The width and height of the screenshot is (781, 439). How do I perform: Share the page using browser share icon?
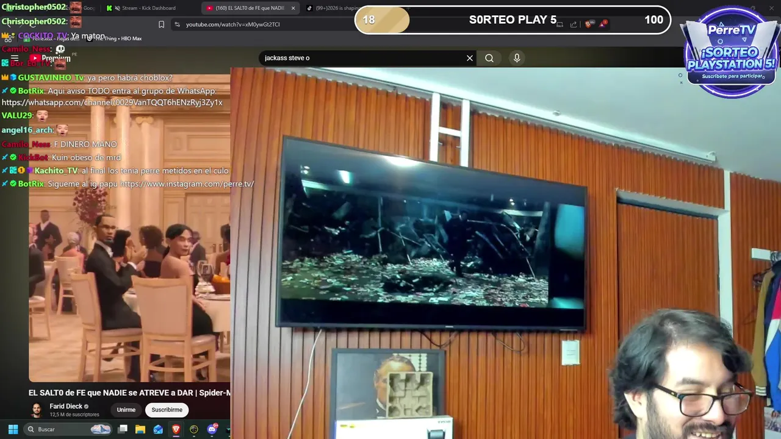click(x=574, y=24)
